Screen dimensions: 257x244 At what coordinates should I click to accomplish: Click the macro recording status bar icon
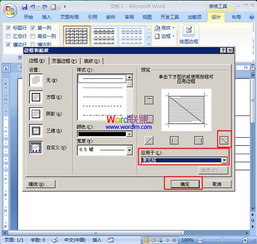click(x=111, y=240)
